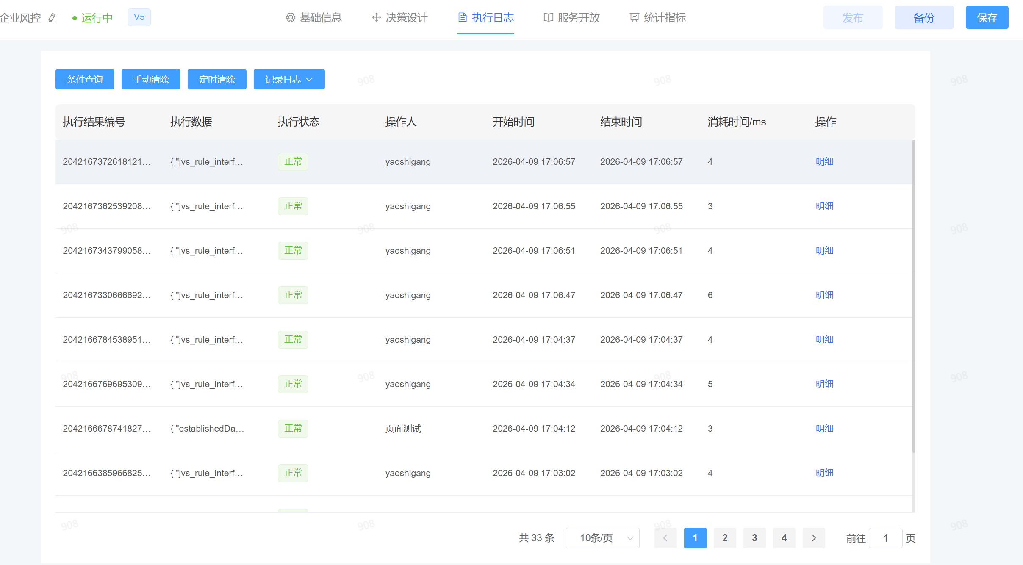Click the 定时清除 button
Viewport: 1023px width, 565px height.
pos(217,79)
